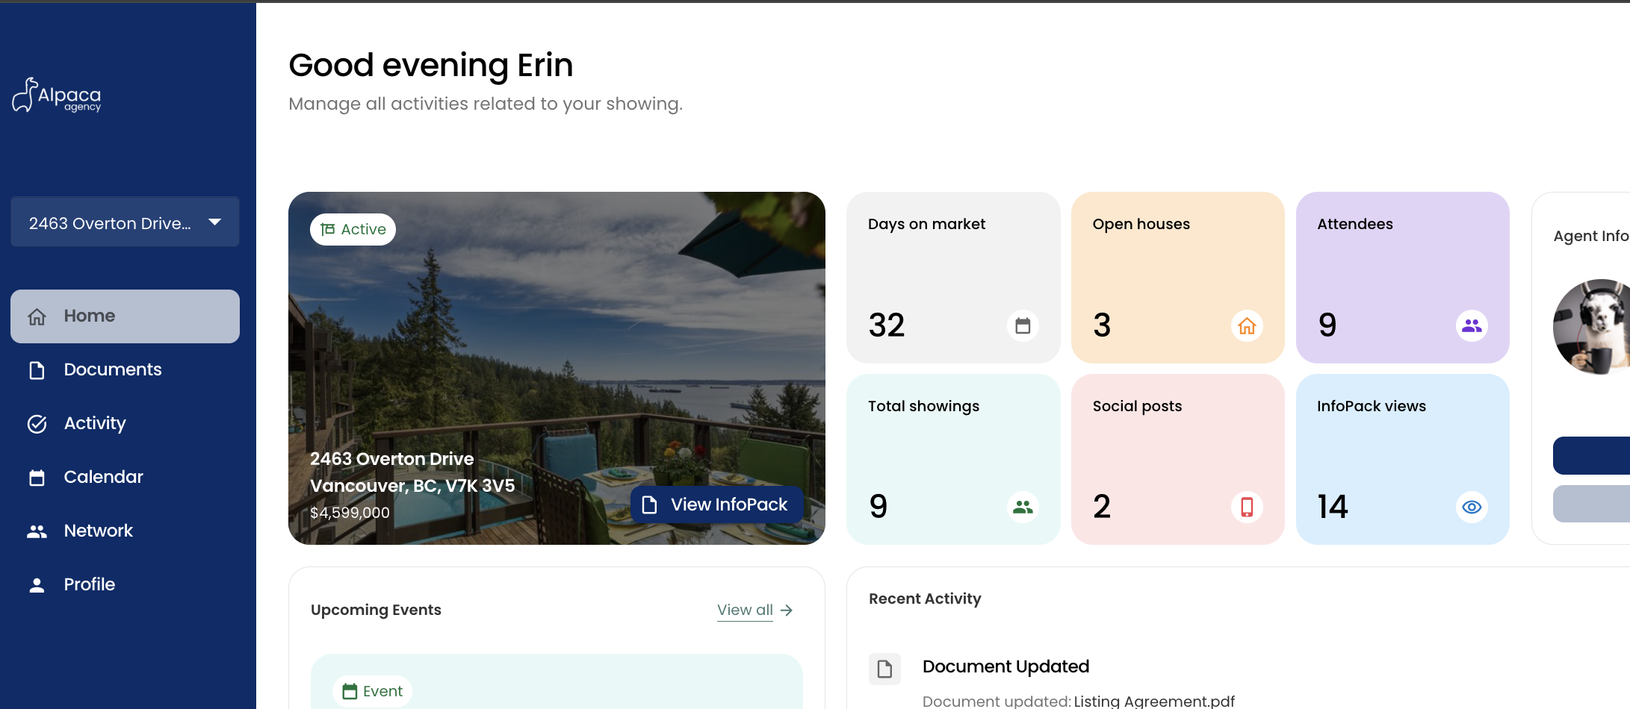The image size is (1630, 709).
Task: Click the green people icon in Total showings
Action: 1023,507
